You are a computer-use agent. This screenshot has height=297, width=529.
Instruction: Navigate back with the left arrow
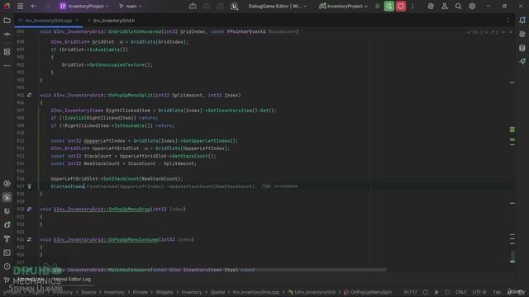click(x=34, y=6)
